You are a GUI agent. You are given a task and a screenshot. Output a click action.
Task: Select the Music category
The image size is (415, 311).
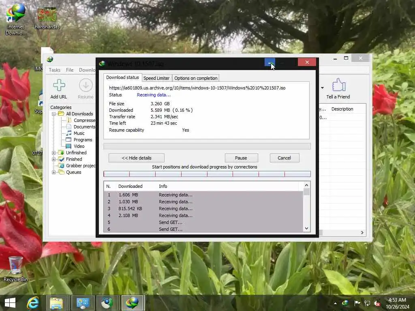75,133
